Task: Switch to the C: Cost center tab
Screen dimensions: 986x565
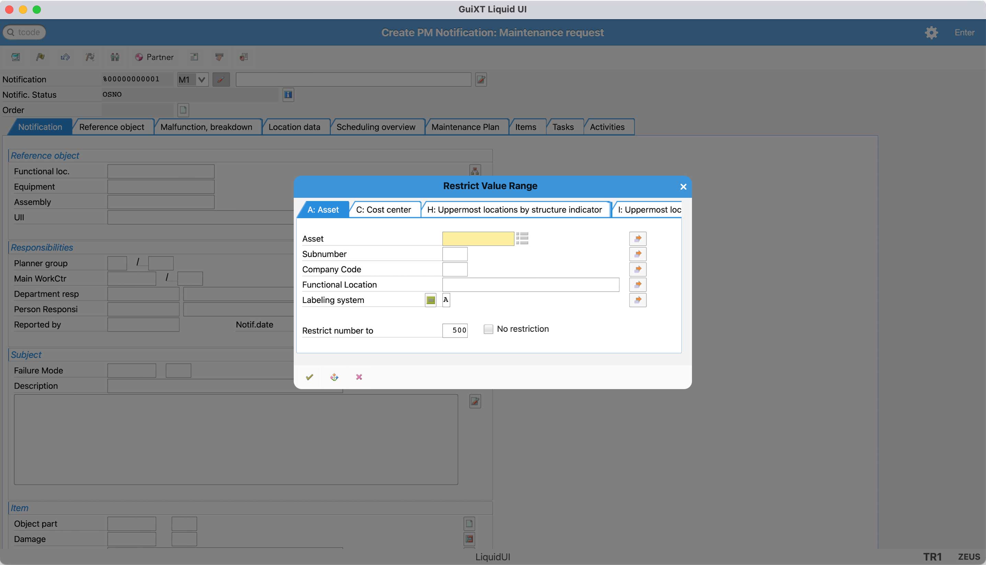Action: 383,210
